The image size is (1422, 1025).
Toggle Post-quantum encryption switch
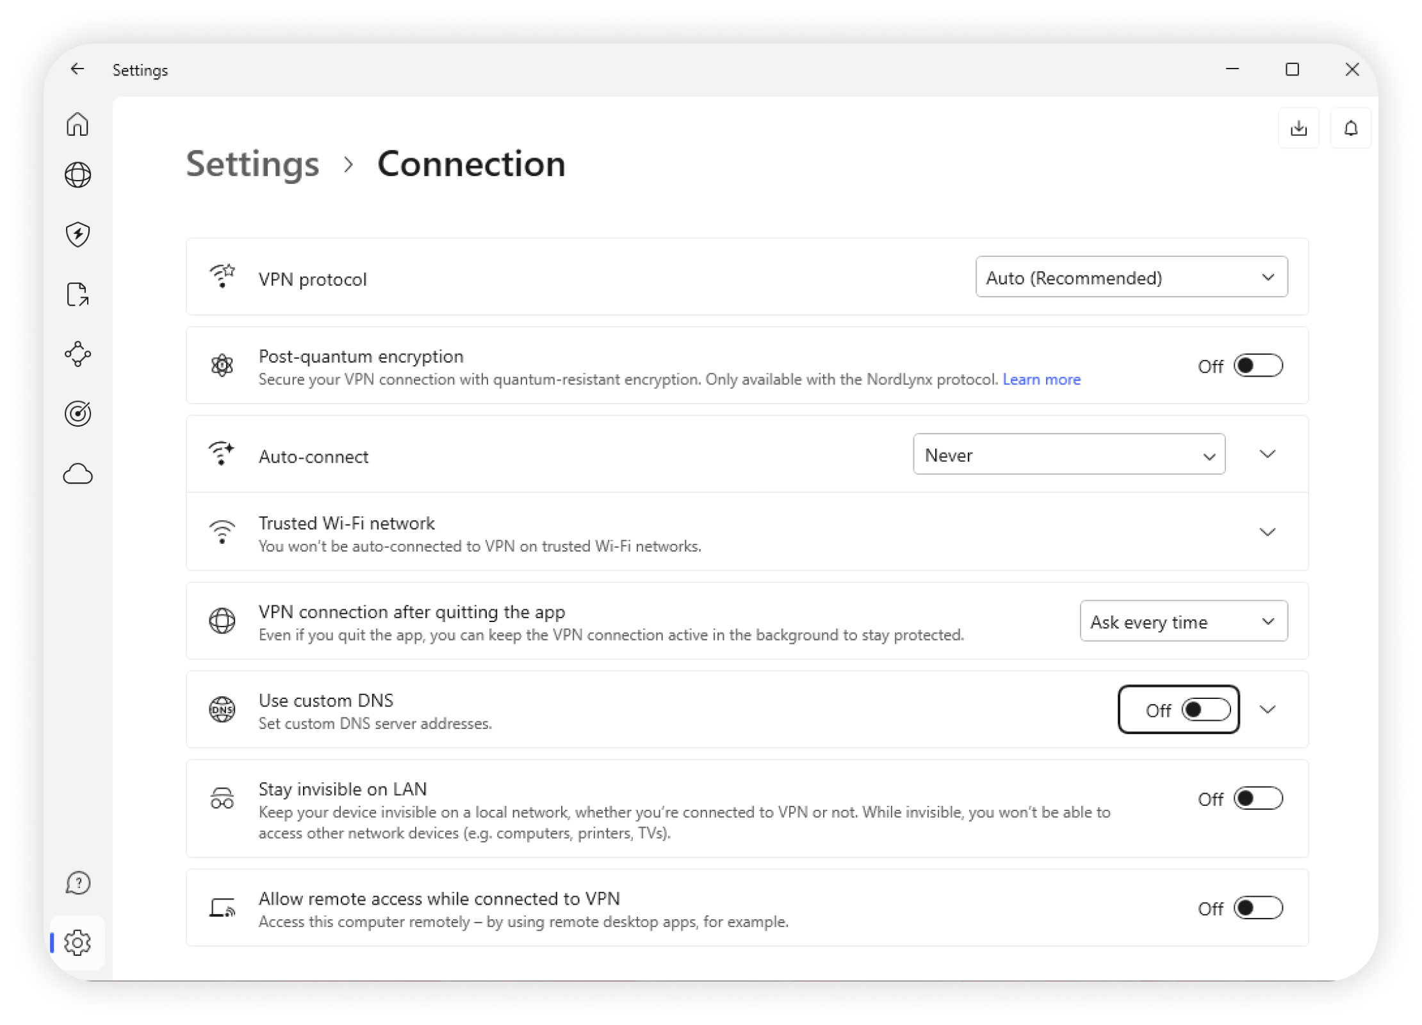(1258, 366)
